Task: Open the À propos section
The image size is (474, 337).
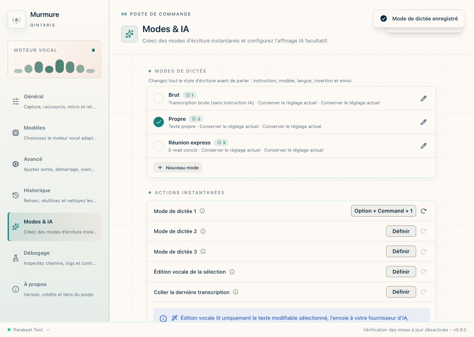Action: pyautogui.click(x=54, y=289)
